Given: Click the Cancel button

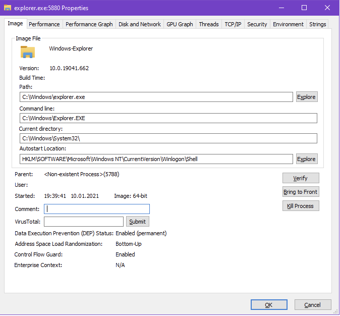Looking at the screenshot, I should [312, 305].
